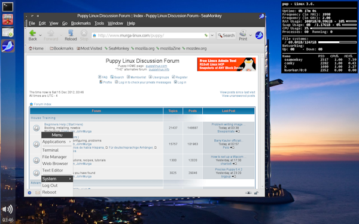The width and height of the screenshot is (359, 224).
Task: Click the online/offline connection icon in the status bar
Action: click(248, 193)
